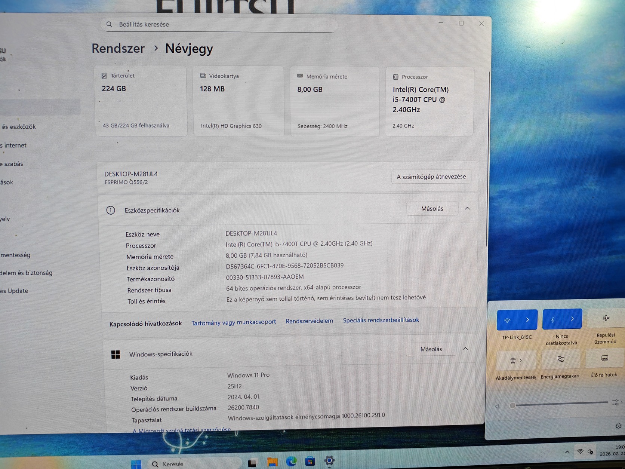Open the A Microsoft szolgáltatási szerződése link
Image resolution: width=625 pixels, height=469 pixels.
(182, 430)
